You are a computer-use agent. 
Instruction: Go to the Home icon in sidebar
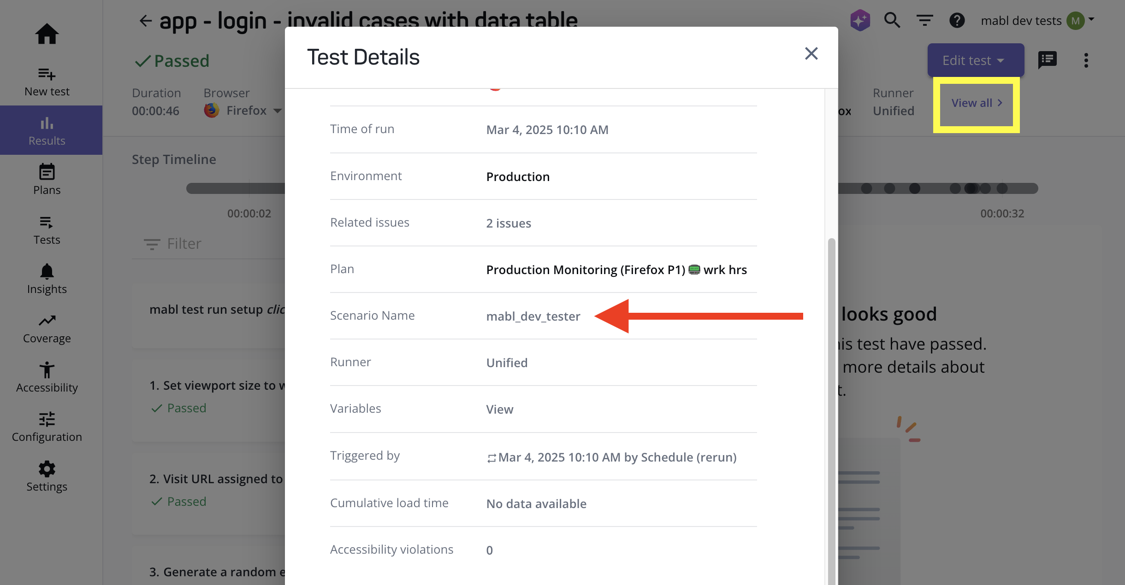47,34
